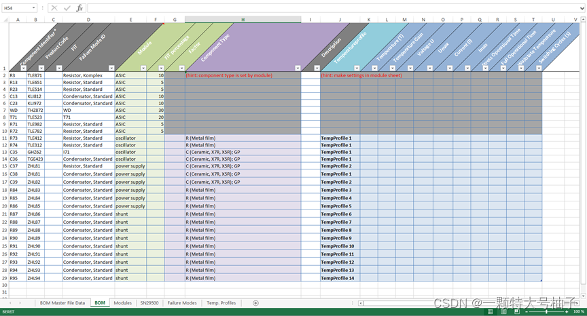Screen dimensions: 587x316
Task: Open Component Identifier filter in column A
Action: (x=24, y=68)
